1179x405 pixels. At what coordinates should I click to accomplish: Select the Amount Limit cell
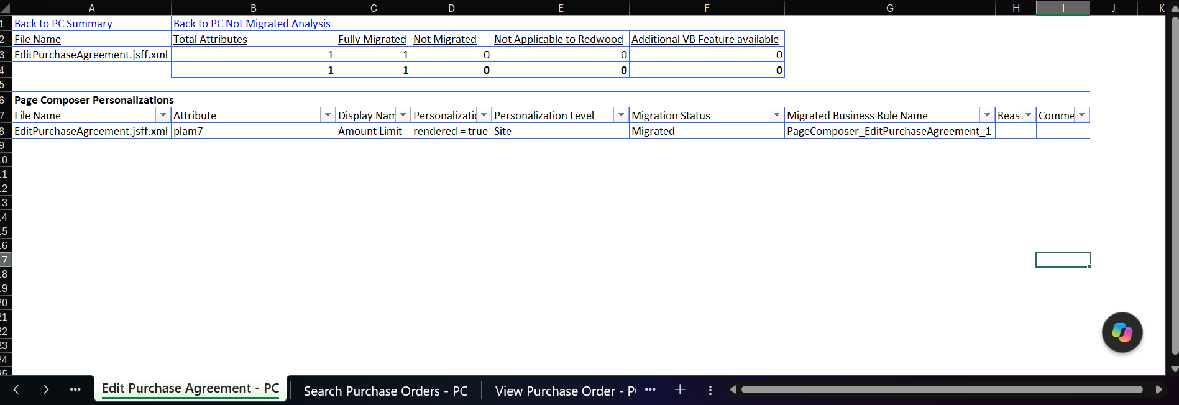[374, 131]
